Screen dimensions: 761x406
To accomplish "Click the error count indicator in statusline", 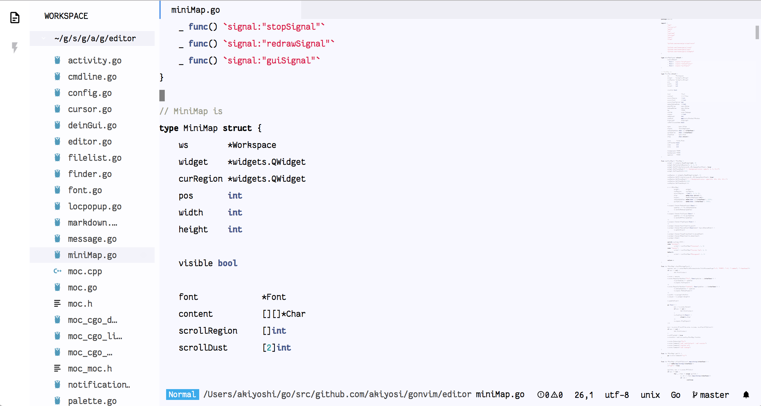I will click(543, 395).
